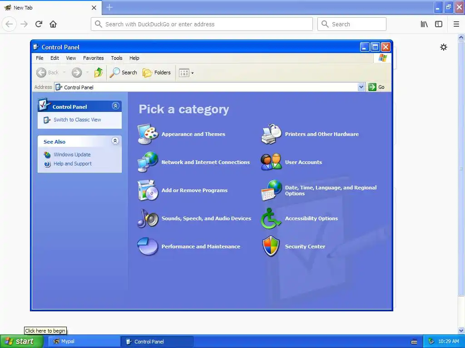
Task: Click the taskbar clock showing 10:29 AM
Action: click(x=448, y=341)
